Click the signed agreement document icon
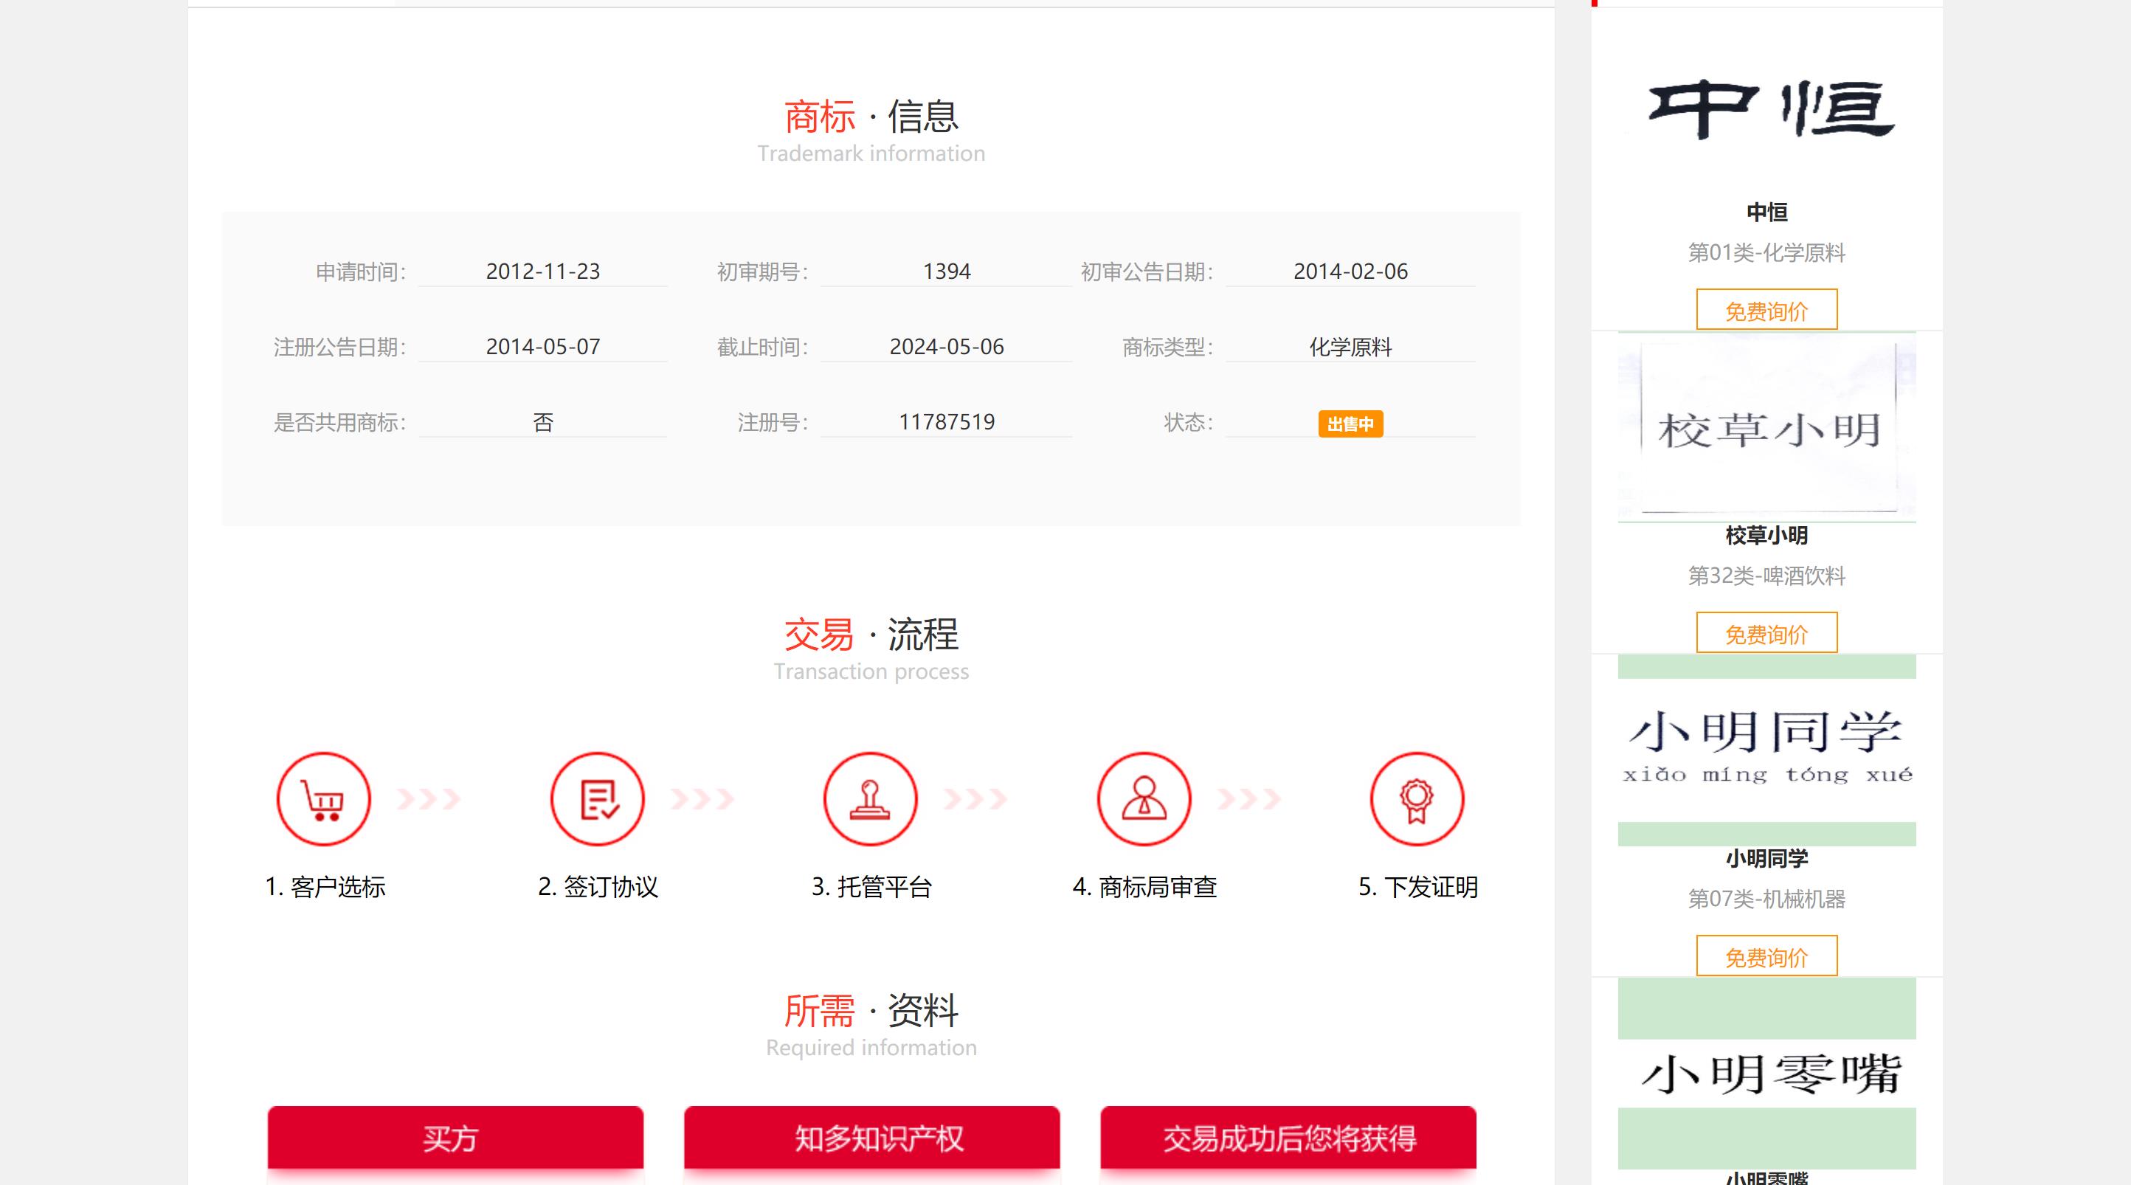The height and width of the screenshot is (1185, 2131). (x=597, y=798)
